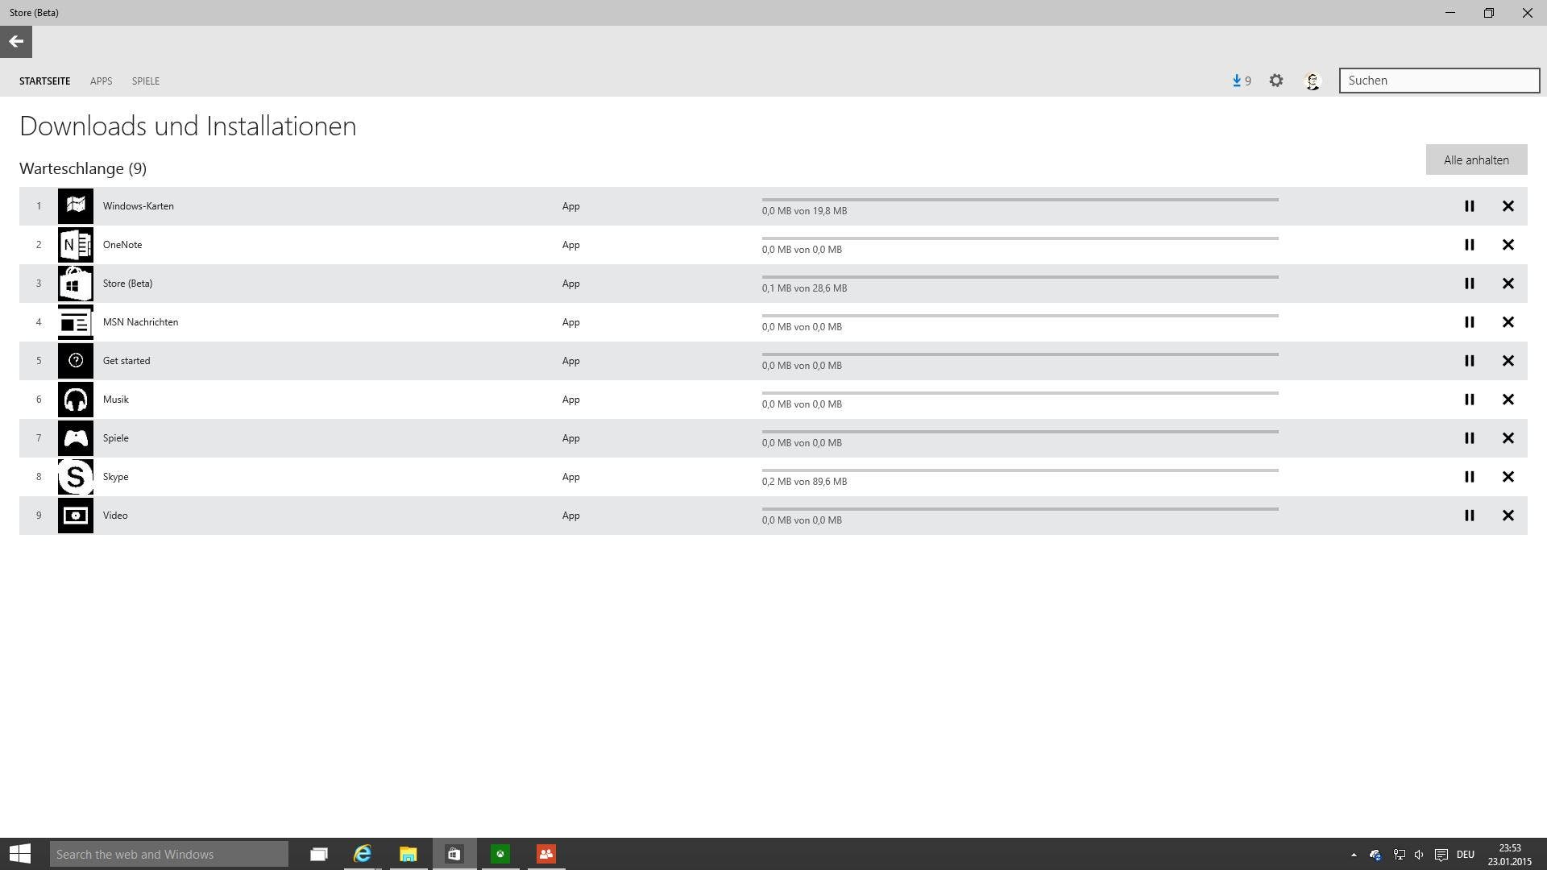The height and width of the screenshot is (870, 1547).
Task: Cancel the Musik download
Action: tap(1508, 400)
